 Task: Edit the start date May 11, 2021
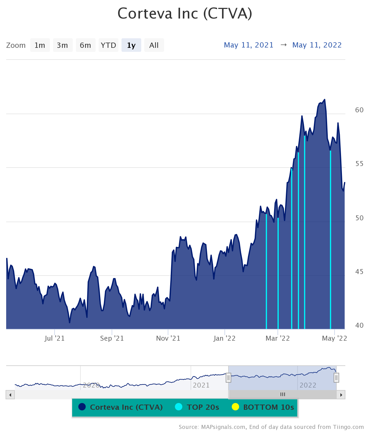coord(249,45)
